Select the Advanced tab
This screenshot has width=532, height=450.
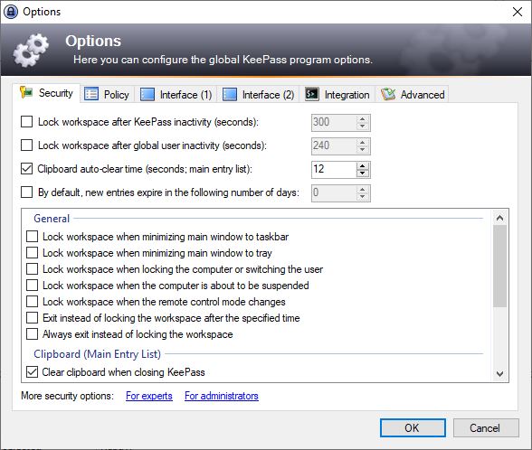click(x=413, y=94)
